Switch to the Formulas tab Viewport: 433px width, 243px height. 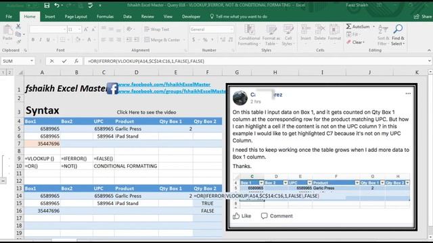pos(105,16)
